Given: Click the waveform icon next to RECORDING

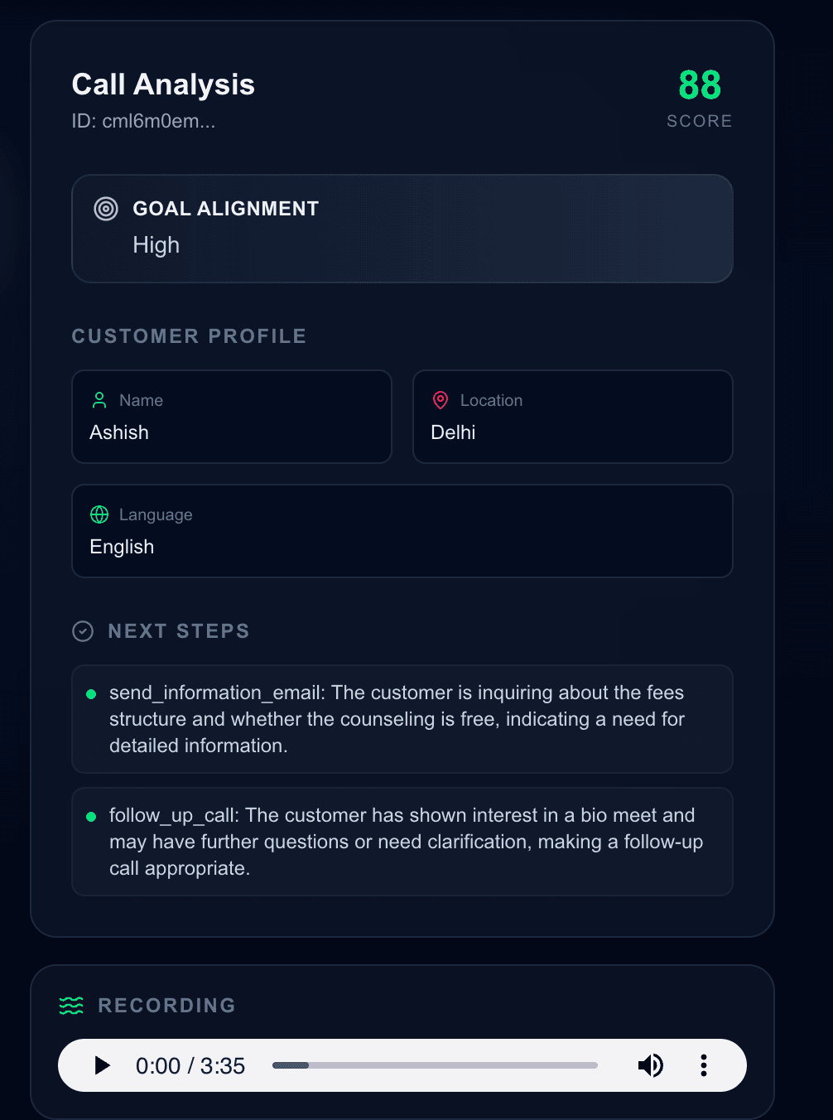Looking at the screenshot, I should pyautogui.click(x=71, y=1005).
